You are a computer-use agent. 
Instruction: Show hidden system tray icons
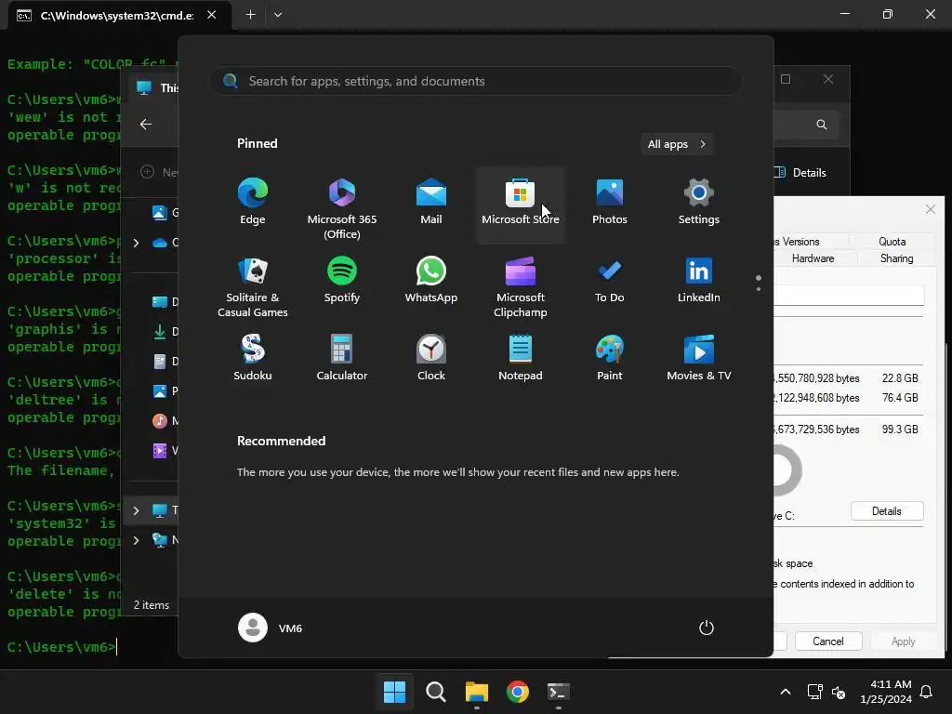coord(785,692)
